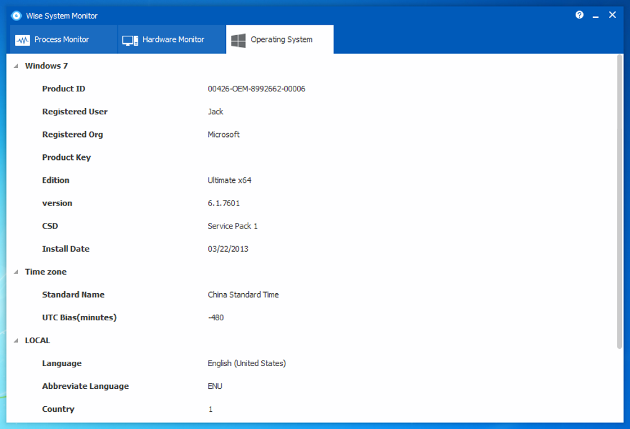Screen dimensions: 630x429
Task: Select the LOCAL heading
Action: pos(37,341)
